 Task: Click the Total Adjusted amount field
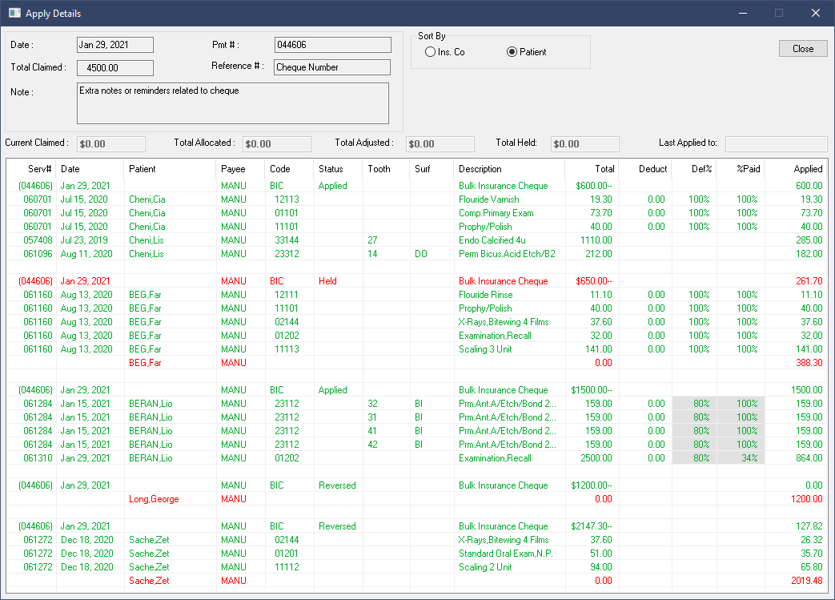click(440, 144)
